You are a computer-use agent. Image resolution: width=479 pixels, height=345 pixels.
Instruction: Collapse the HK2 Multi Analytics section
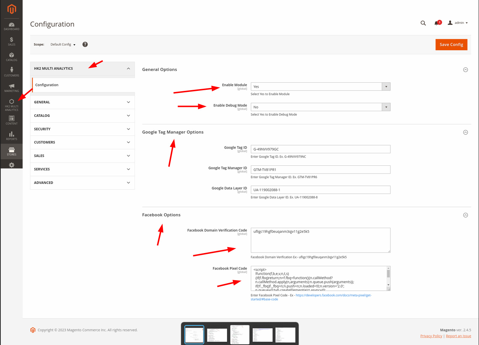tap(82, 68)
